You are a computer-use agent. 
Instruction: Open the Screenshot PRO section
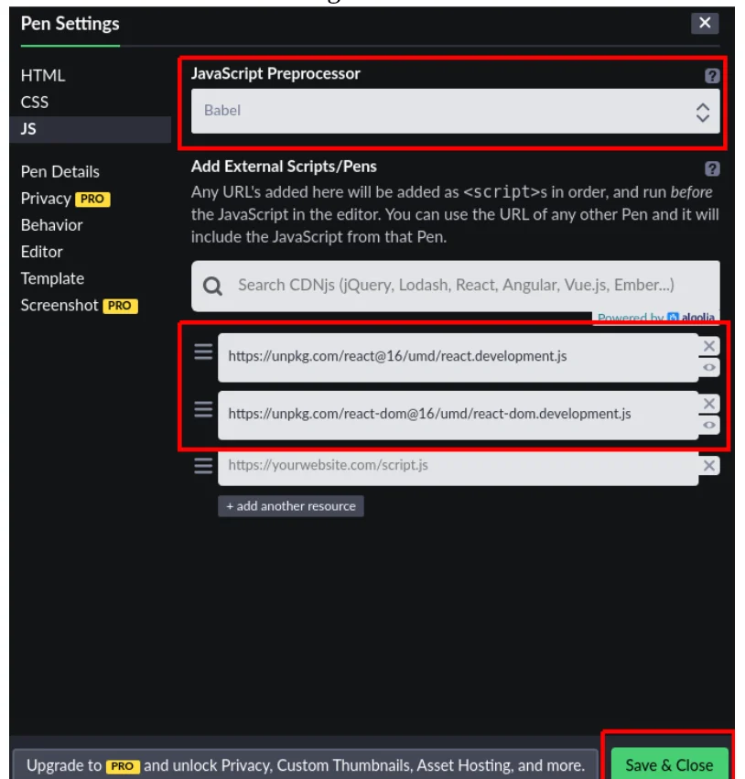(x=79, y=306)
